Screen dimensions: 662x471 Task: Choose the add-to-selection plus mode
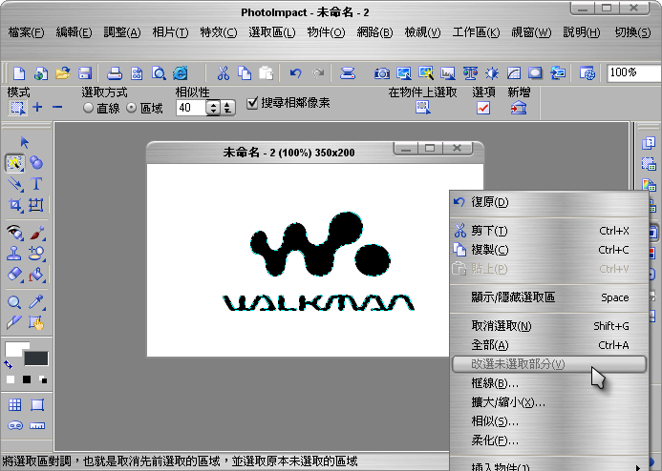tap(37, 108)
